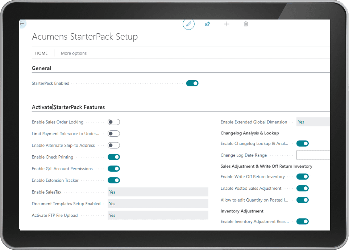
Task: Toggle Limit Payment Tolerance to Under switch
Action: (x=114, y=134)
